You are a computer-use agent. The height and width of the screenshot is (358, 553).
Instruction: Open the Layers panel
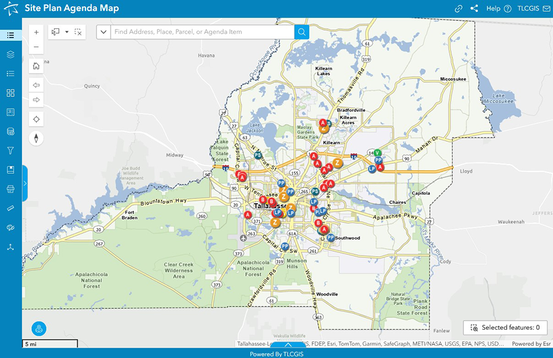click(10, 54)
